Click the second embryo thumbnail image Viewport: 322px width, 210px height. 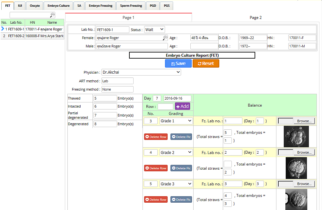tap(296, 168)
